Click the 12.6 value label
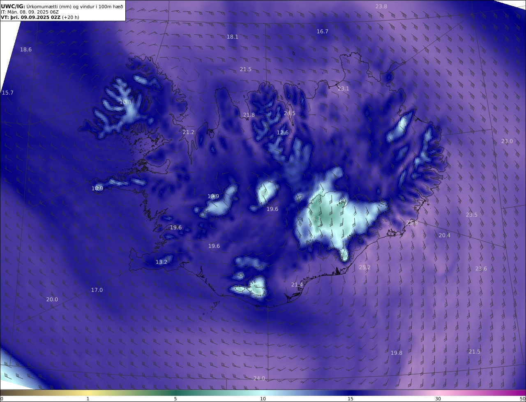The image size is (526, 402). pyautogui.click(x=283, y=133)
